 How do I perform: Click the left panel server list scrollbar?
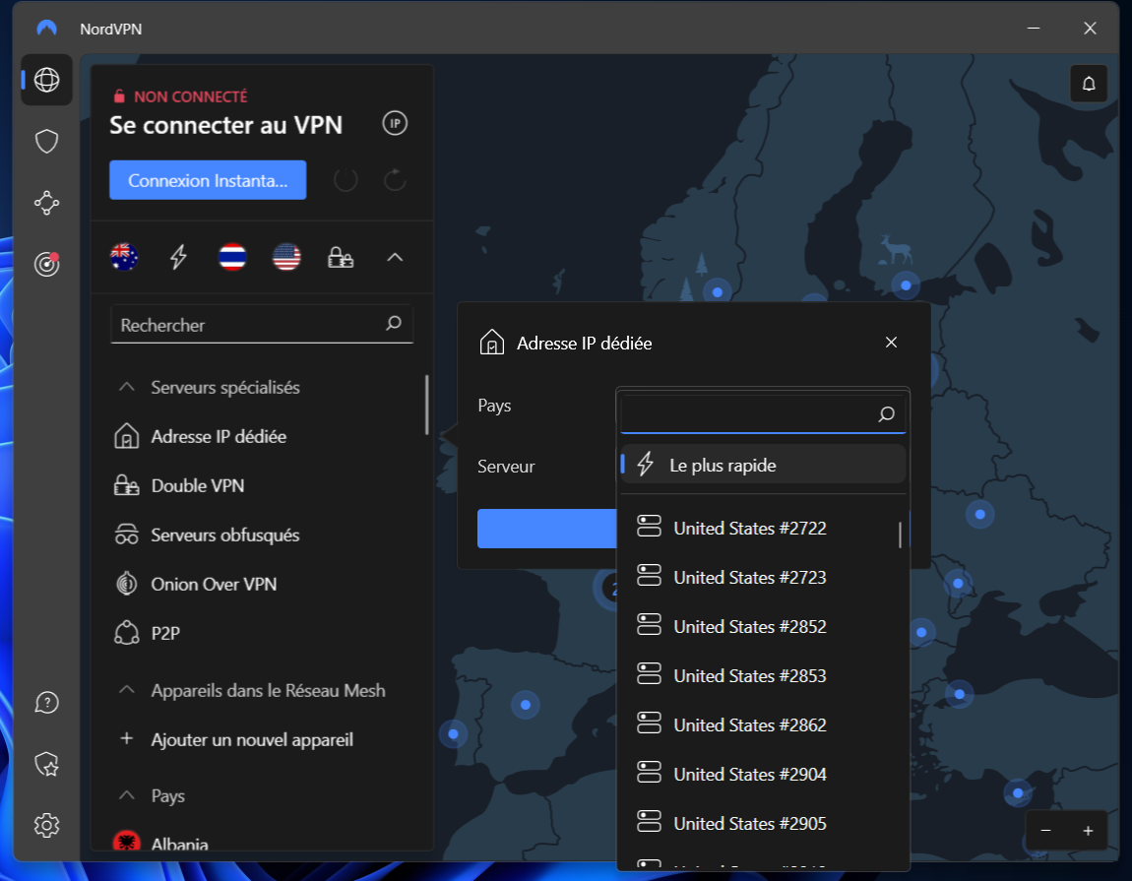[426, 405]
